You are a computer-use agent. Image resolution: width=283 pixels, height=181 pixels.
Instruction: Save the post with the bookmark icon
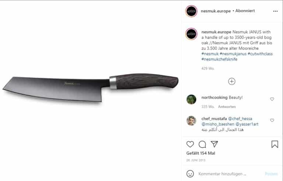click(x=275, y=144)
